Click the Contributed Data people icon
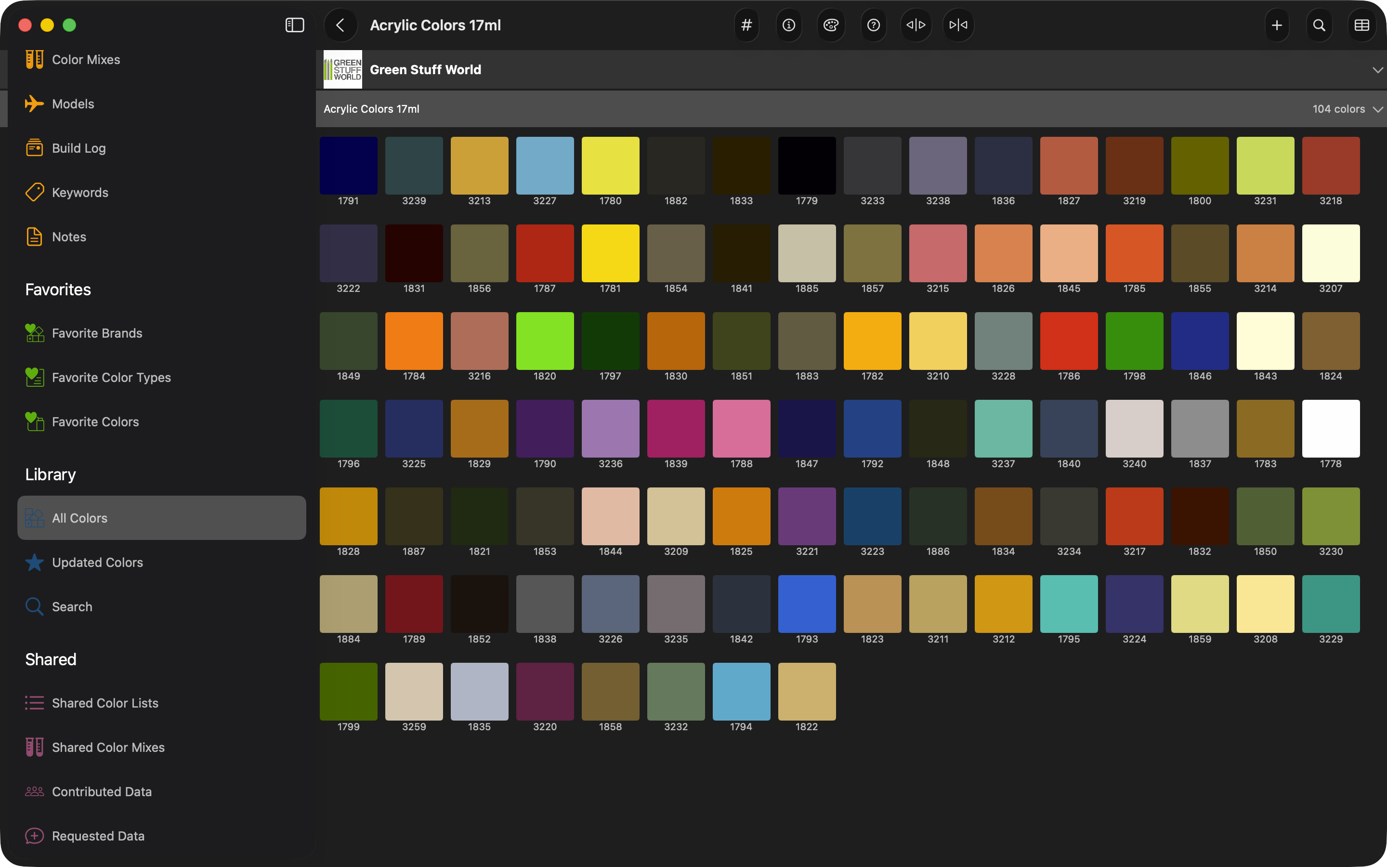The width and height of the screenshot is (1387, 867). click(34, 791)
